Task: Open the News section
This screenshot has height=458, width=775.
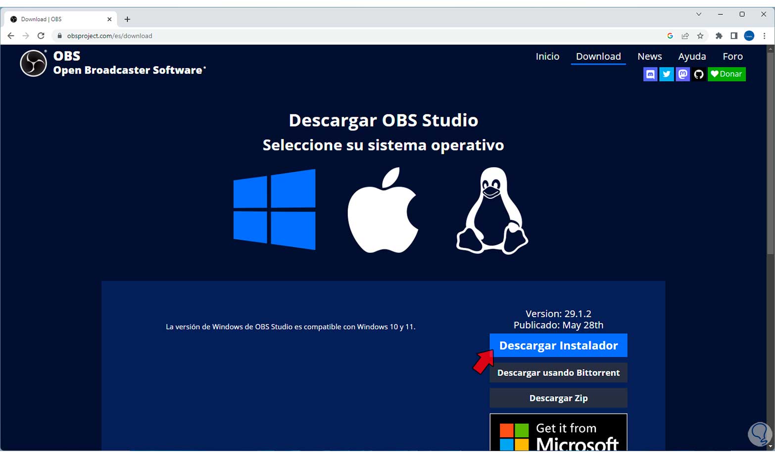Action: (650, 56)
